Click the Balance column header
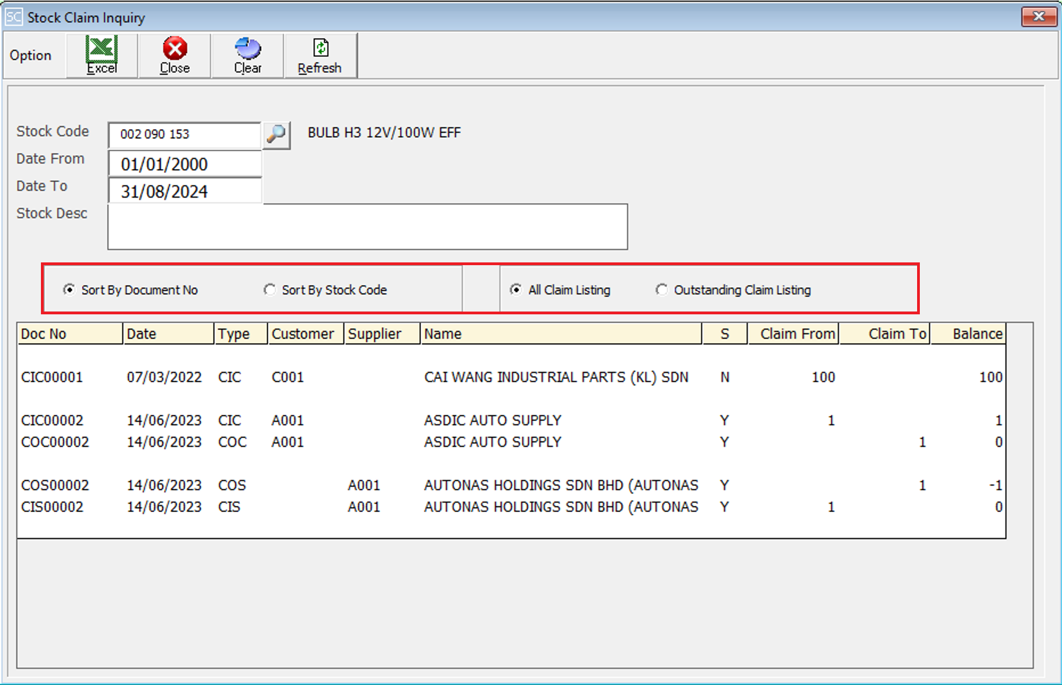 tap(968, 334)
